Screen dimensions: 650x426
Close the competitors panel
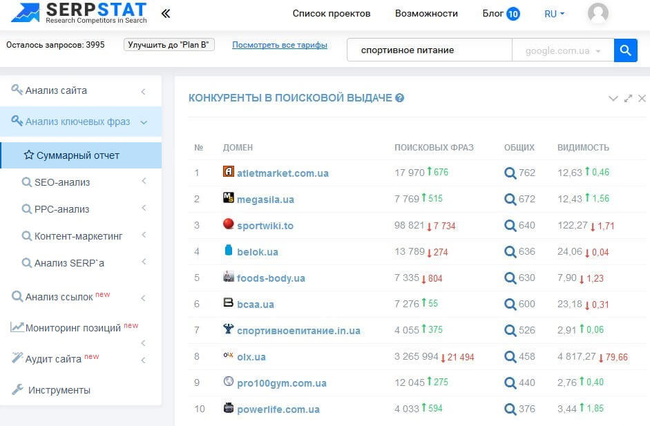tap(642, 98)
